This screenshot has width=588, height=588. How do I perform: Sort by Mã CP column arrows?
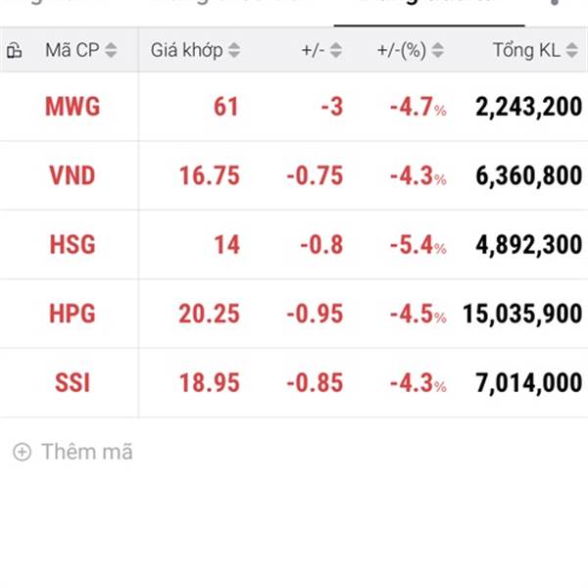pyautogui.click(x=111, y=50)
